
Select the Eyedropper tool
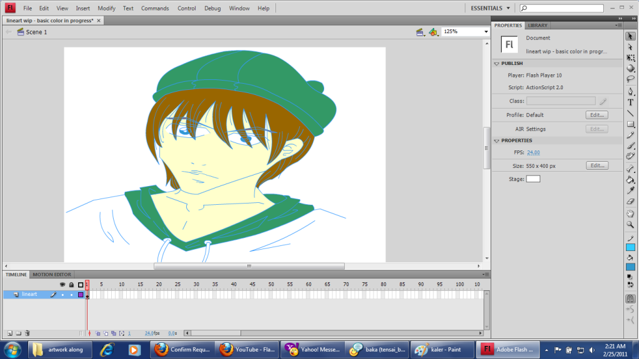point(630,190)
